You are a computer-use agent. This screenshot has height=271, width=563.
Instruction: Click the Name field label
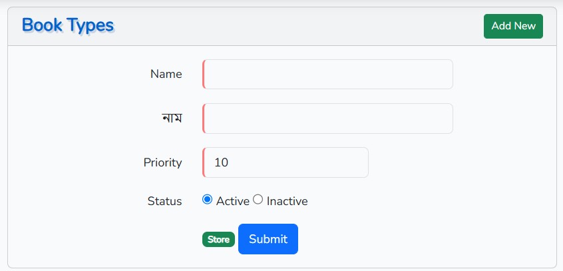coord(166,74)
